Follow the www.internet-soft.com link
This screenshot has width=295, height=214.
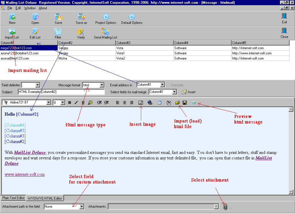(x=24, y=174)
